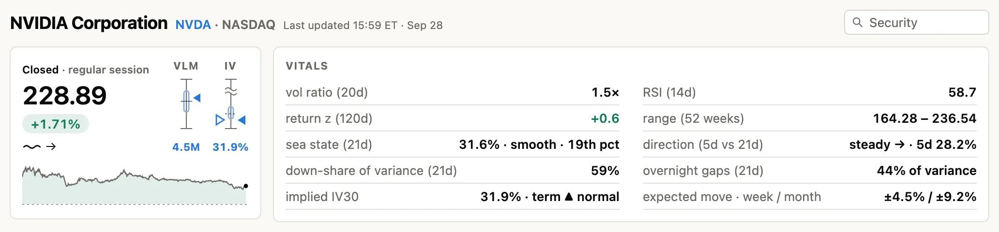This screenshot has width=999, height=232.
Task: Open the NVDA ticker link
Action: (193, 25)
